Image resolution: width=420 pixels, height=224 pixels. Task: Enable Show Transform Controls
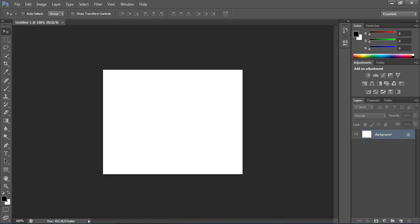pyautogui.click(x=73, y=14)
